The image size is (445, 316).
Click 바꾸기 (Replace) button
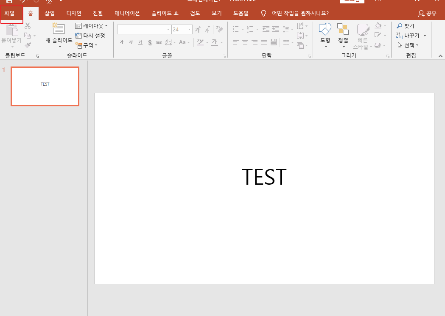pos(409,36)
